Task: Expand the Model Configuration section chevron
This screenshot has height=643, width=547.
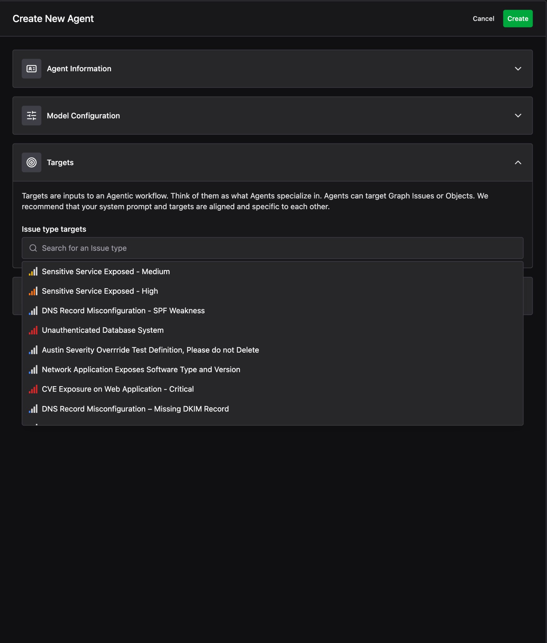Action: coord(518,116)
